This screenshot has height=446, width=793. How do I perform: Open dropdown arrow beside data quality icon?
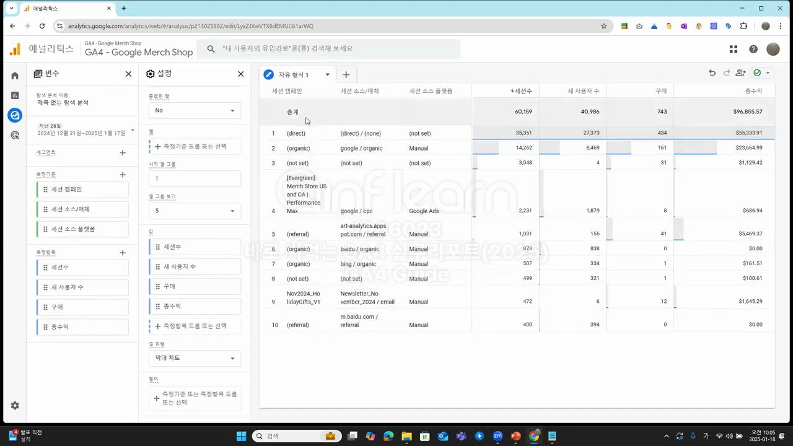click(x=768, y=73)
